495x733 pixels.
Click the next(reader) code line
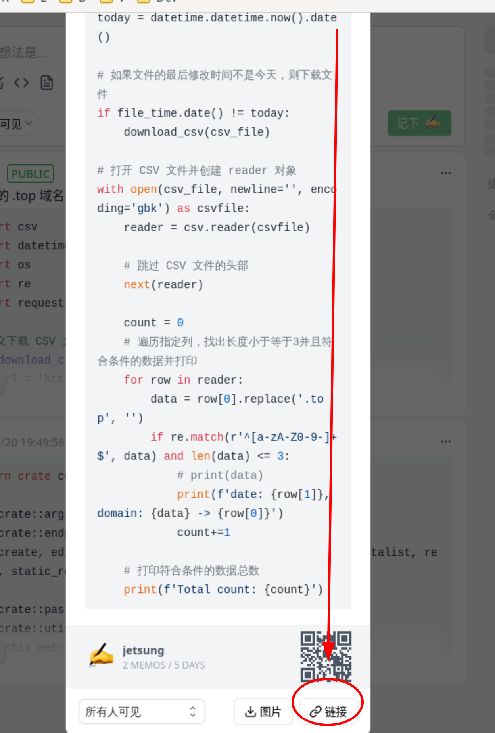pyautogui.click(x=163, y=285)
